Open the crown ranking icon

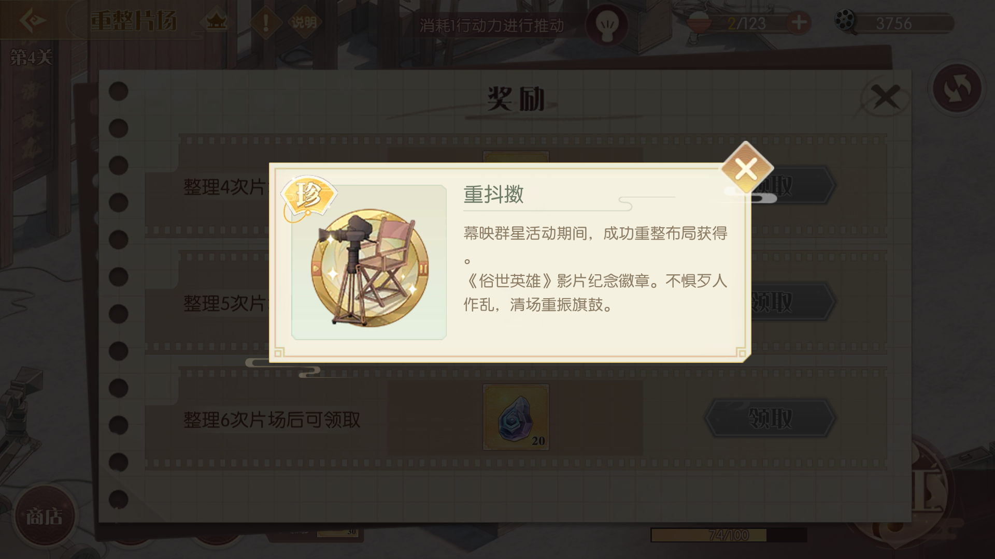coord(217,22)
